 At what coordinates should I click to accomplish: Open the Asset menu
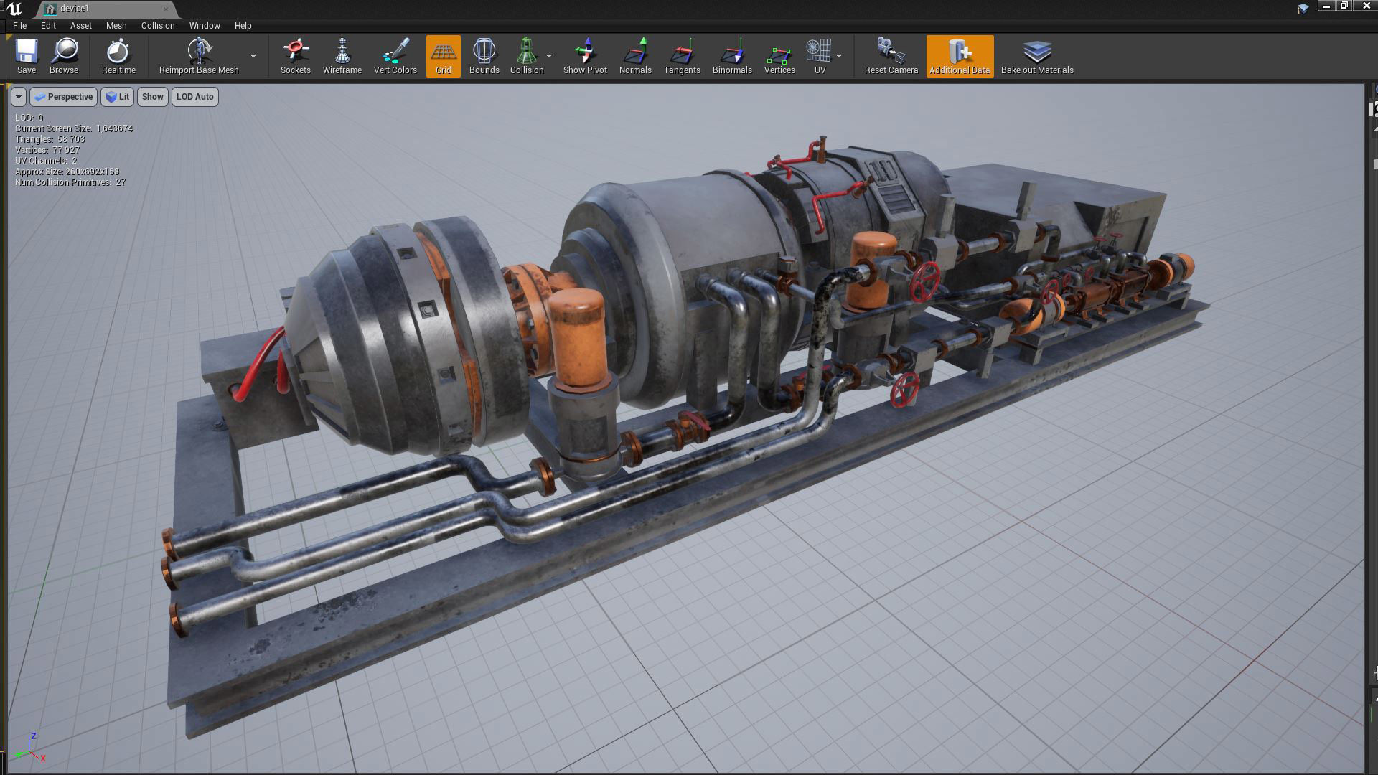coord(81,25)
